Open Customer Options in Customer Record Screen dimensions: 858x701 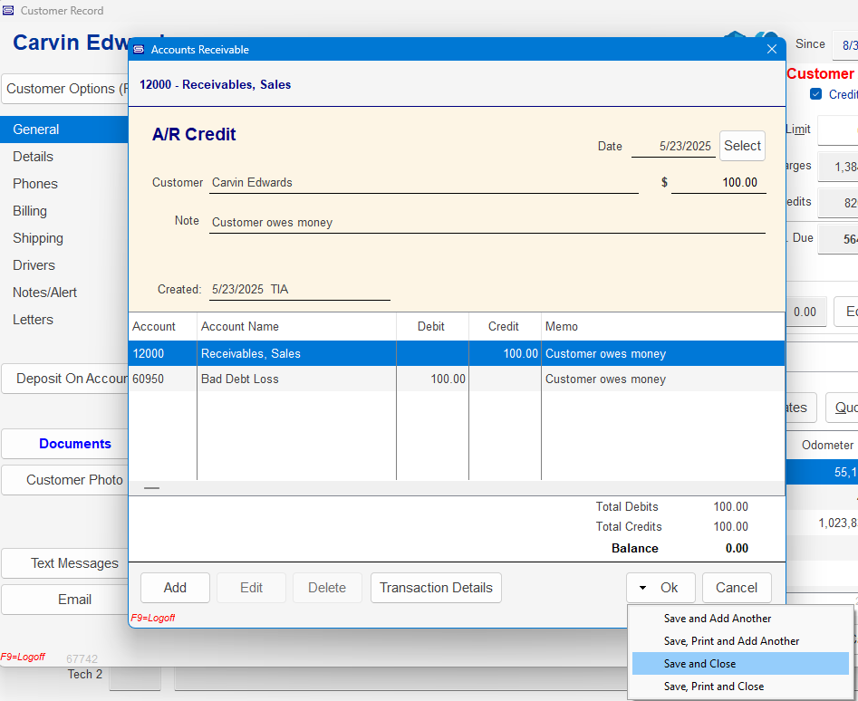click(65, 89)
